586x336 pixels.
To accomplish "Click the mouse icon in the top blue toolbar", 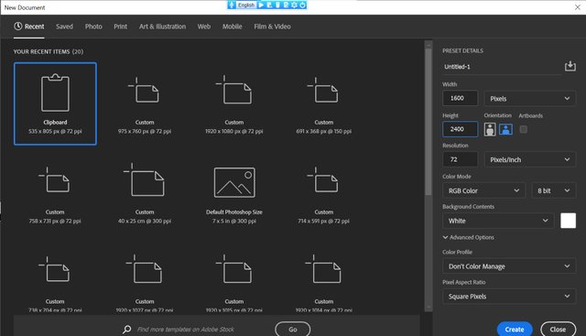I will click(277, 5).
